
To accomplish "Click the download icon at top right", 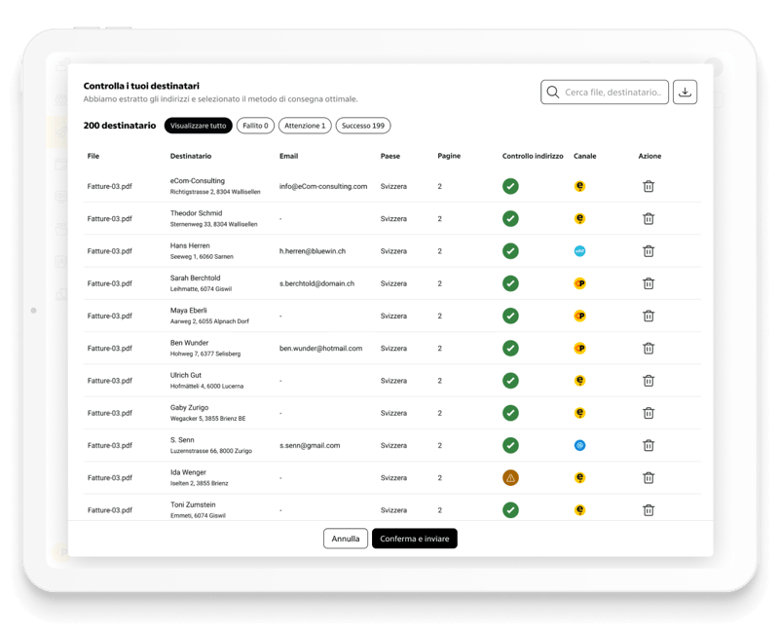I will click(686, 92).
